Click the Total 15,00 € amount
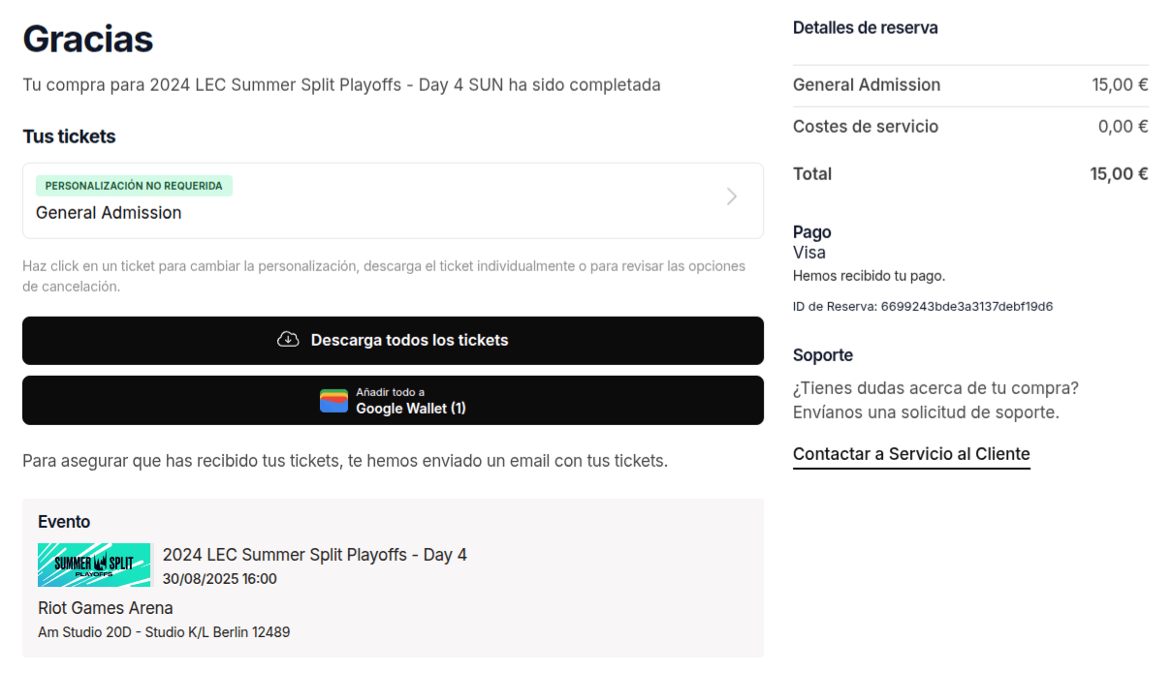The height and width of the screenshot is (673, 1171). [x=1120, y=174]
